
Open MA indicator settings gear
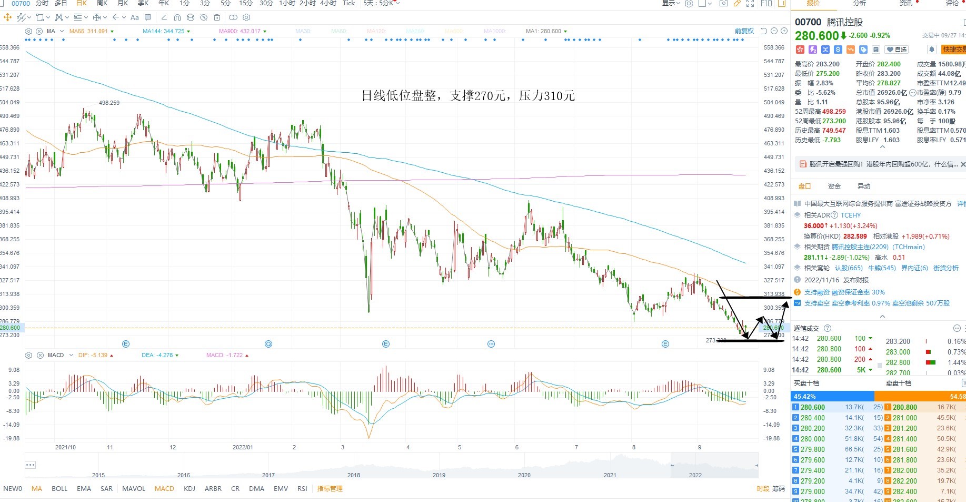[x=28, y=31]
